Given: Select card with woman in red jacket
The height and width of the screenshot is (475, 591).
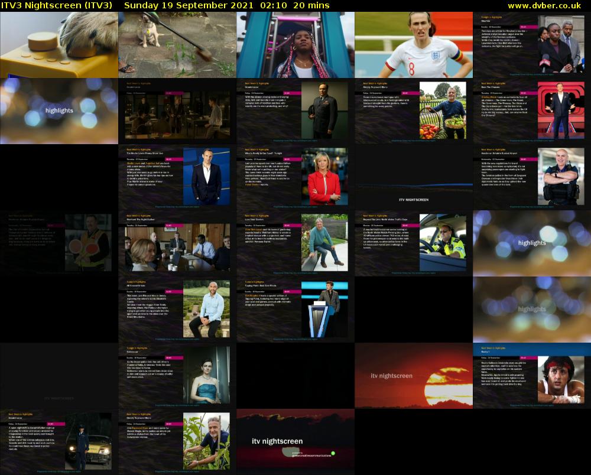Looking at the screenshot, I should (x=295, y=177).
